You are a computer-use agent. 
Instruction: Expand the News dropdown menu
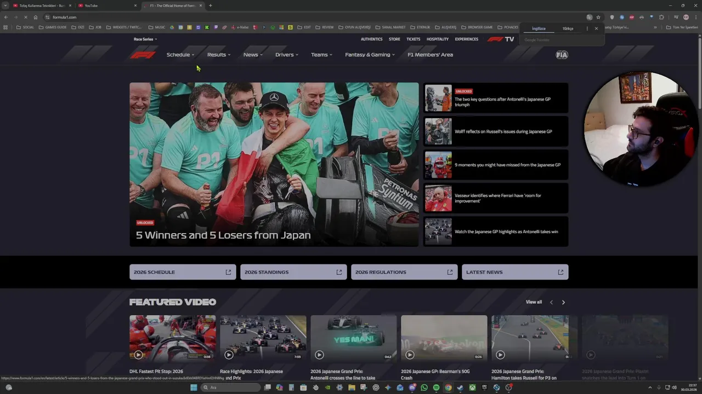coord(253,55)
